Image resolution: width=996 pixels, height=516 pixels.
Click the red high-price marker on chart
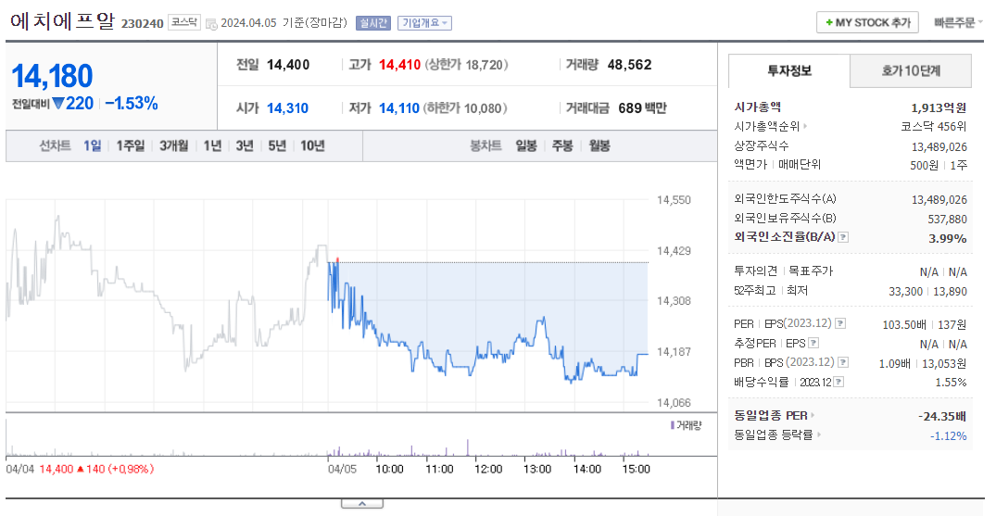[x=337, y=259]
